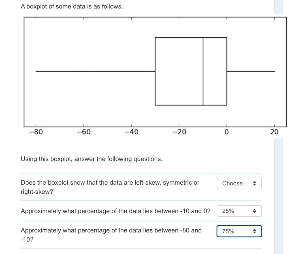Click the stepper arrows beside "Choose..."
Screen dimensions: 290x254
[255, 183]
